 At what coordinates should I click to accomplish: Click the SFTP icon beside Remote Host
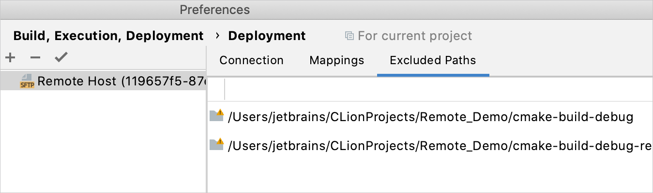pos(26,81)
